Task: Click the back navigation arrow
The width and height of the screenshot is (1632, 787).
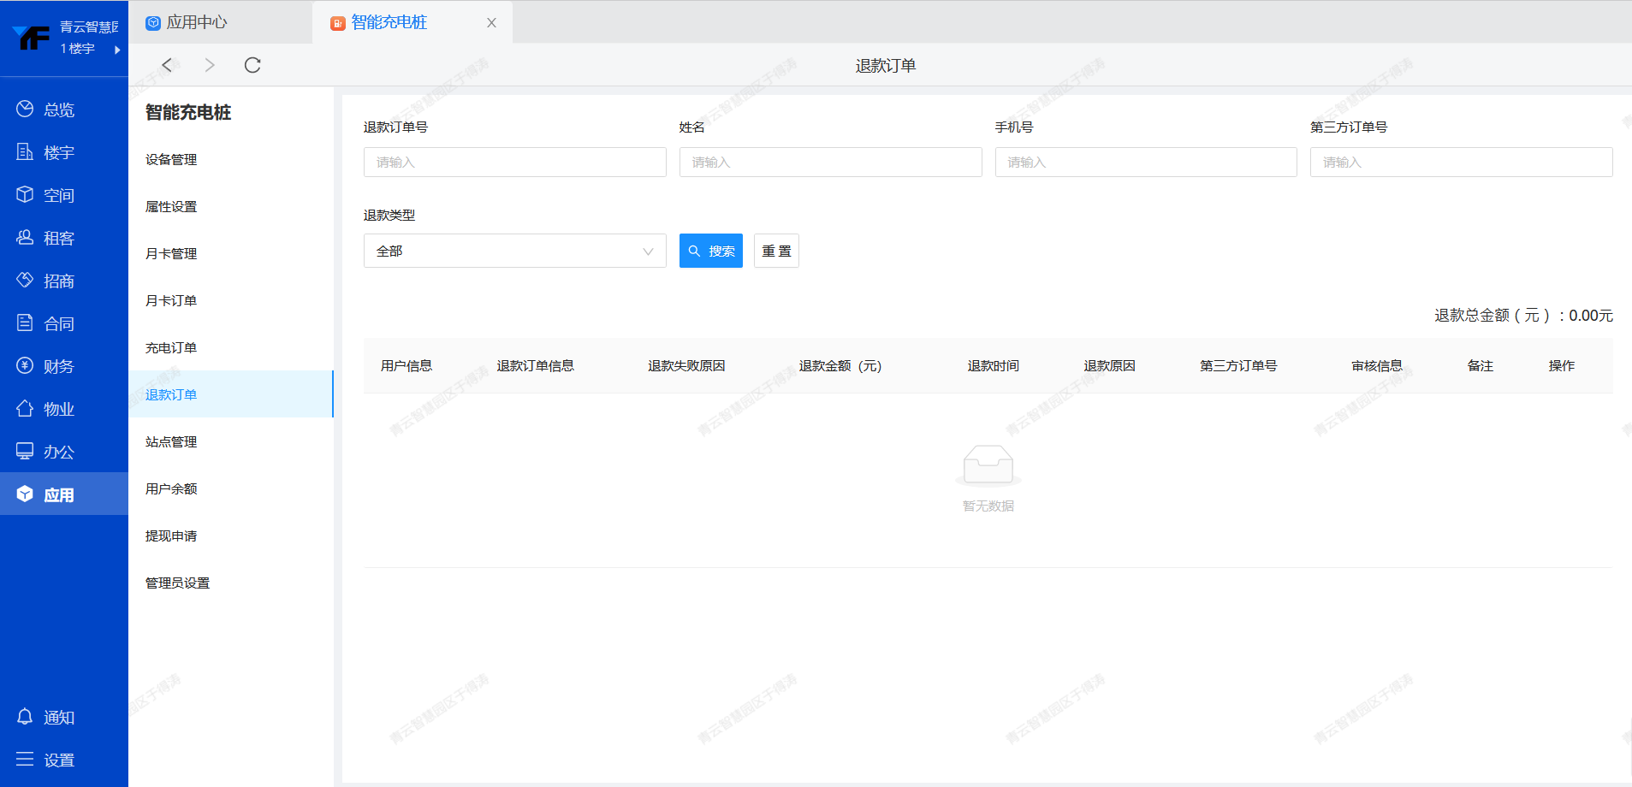Action: [168, 65]
